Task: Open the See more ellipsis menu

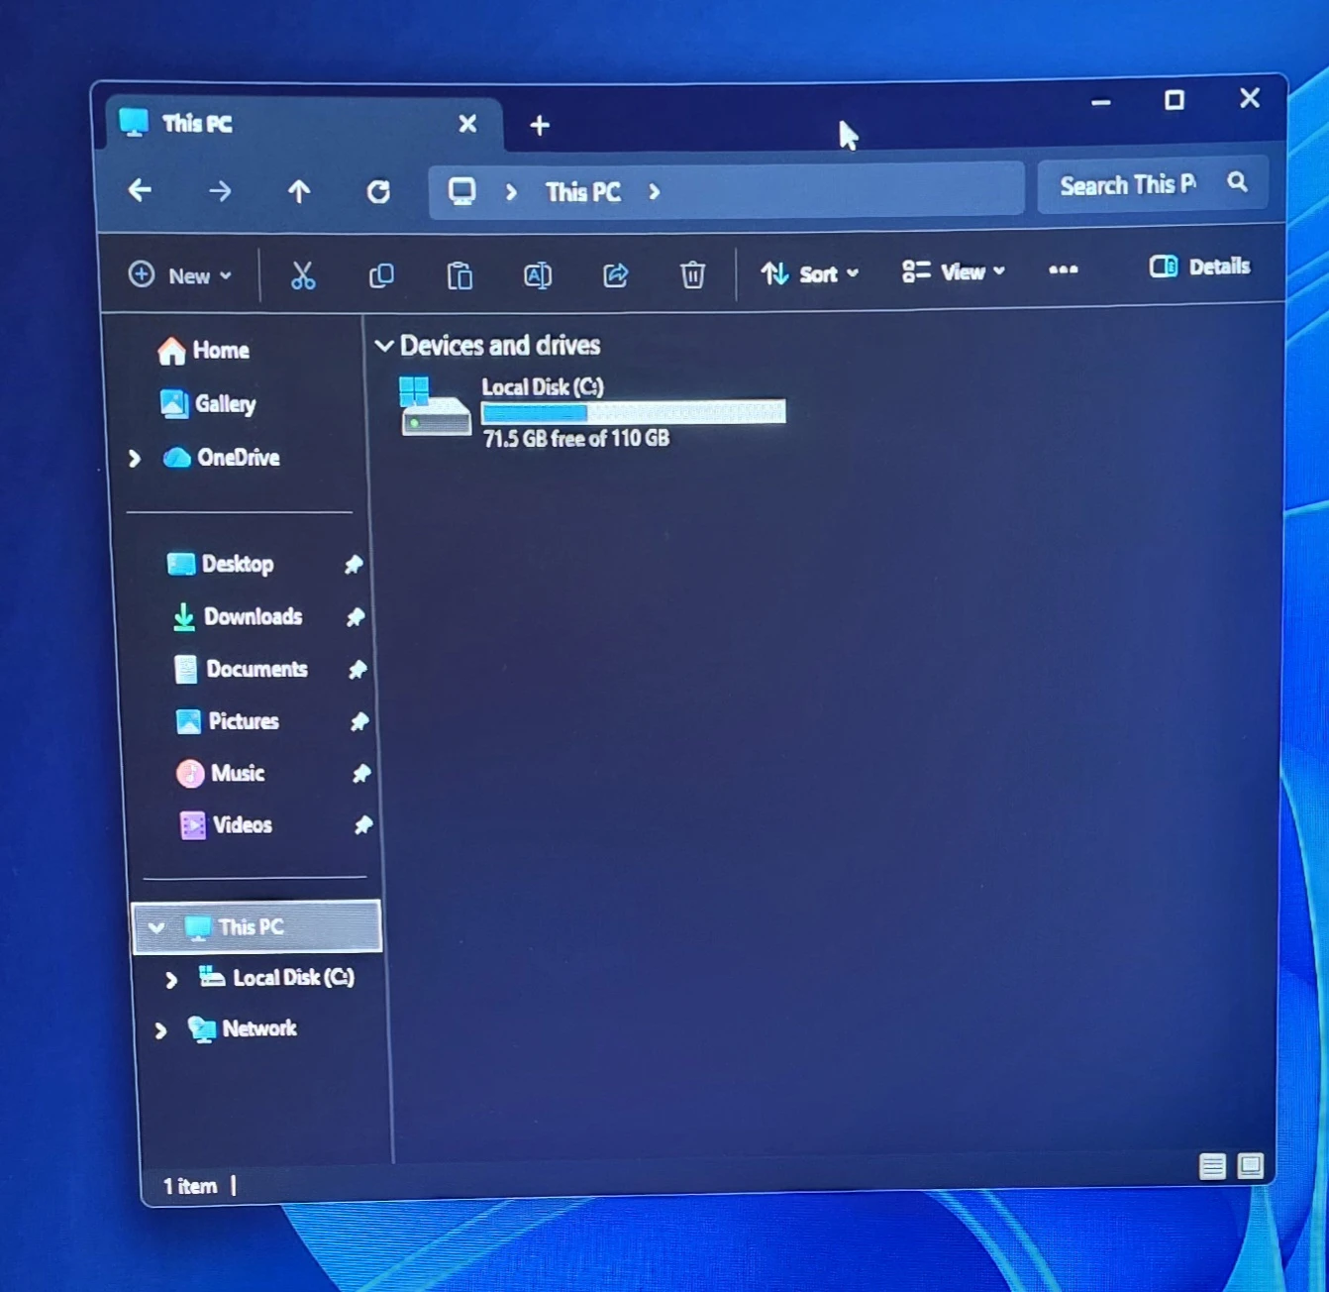Action: (1063, 269)
